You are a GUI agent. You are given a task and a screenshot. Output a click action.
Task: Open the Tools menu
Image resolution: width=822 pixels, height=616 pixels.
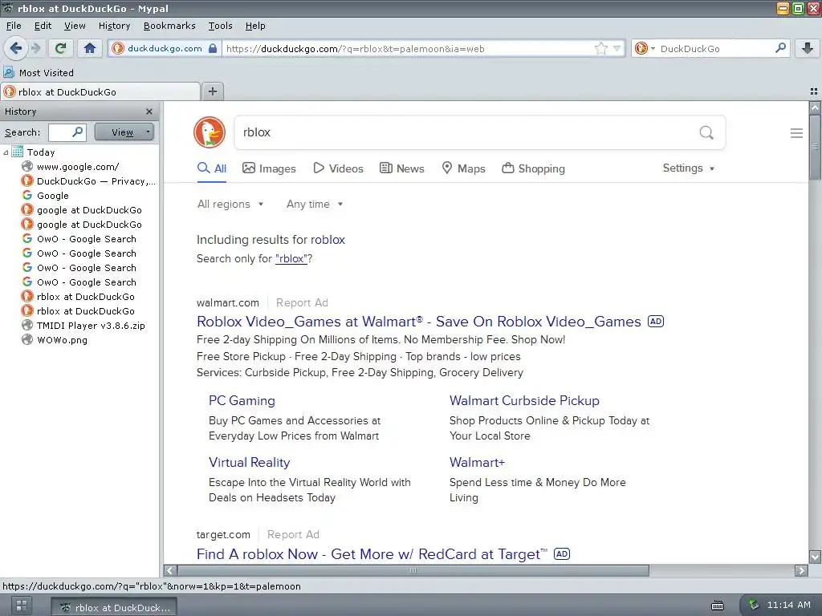(220, 26)
